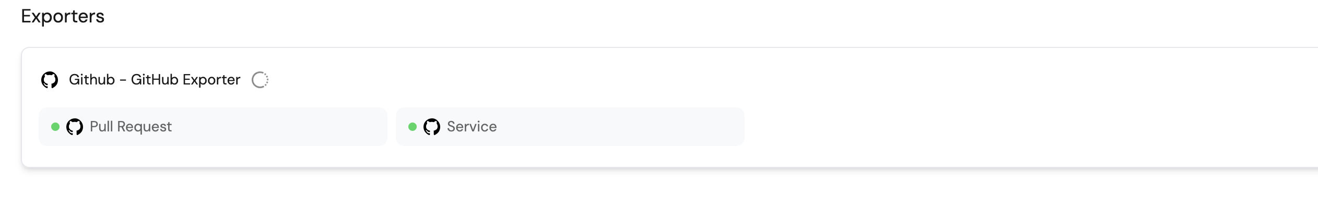Click the loading spinner next to GitHub Exporter
Screen dimensions: 1318x219
click(x=260, y=80)
